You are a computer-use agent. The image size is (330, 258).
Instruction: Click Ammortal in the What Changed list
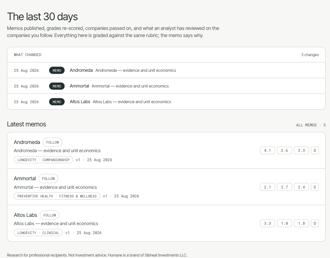79,86
